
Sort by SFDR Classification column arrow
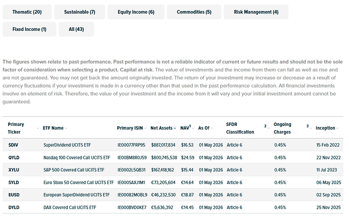click(269, 128)
